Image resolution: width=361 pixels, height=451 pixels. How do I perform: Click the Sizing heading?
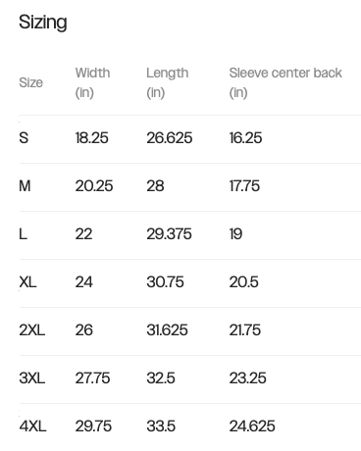(43, 23)
